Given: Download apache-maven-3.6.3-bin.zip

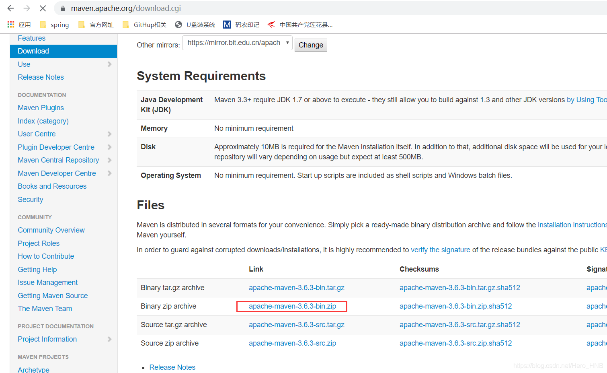Looking at the screenshot, I should pos(292,306).
